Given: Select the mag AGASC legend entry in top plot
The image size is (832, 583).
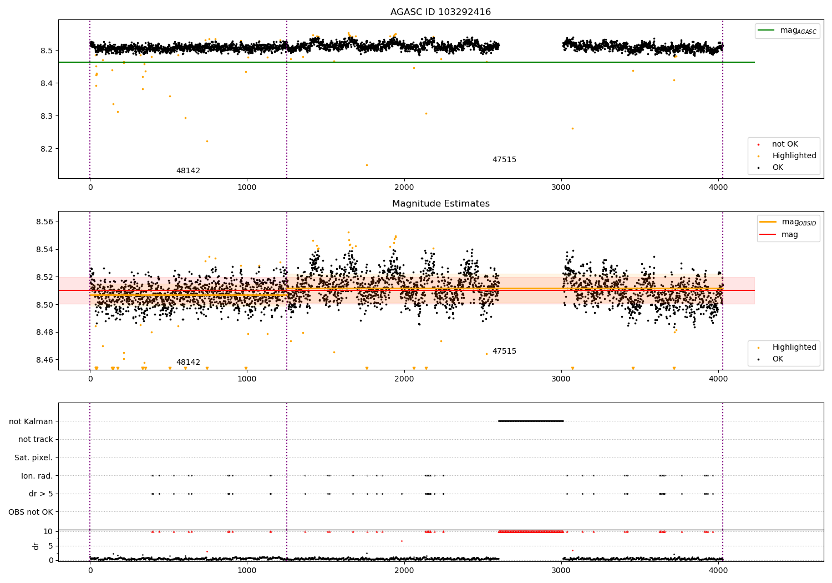Looking at the screenshot, I should [787, 31].
